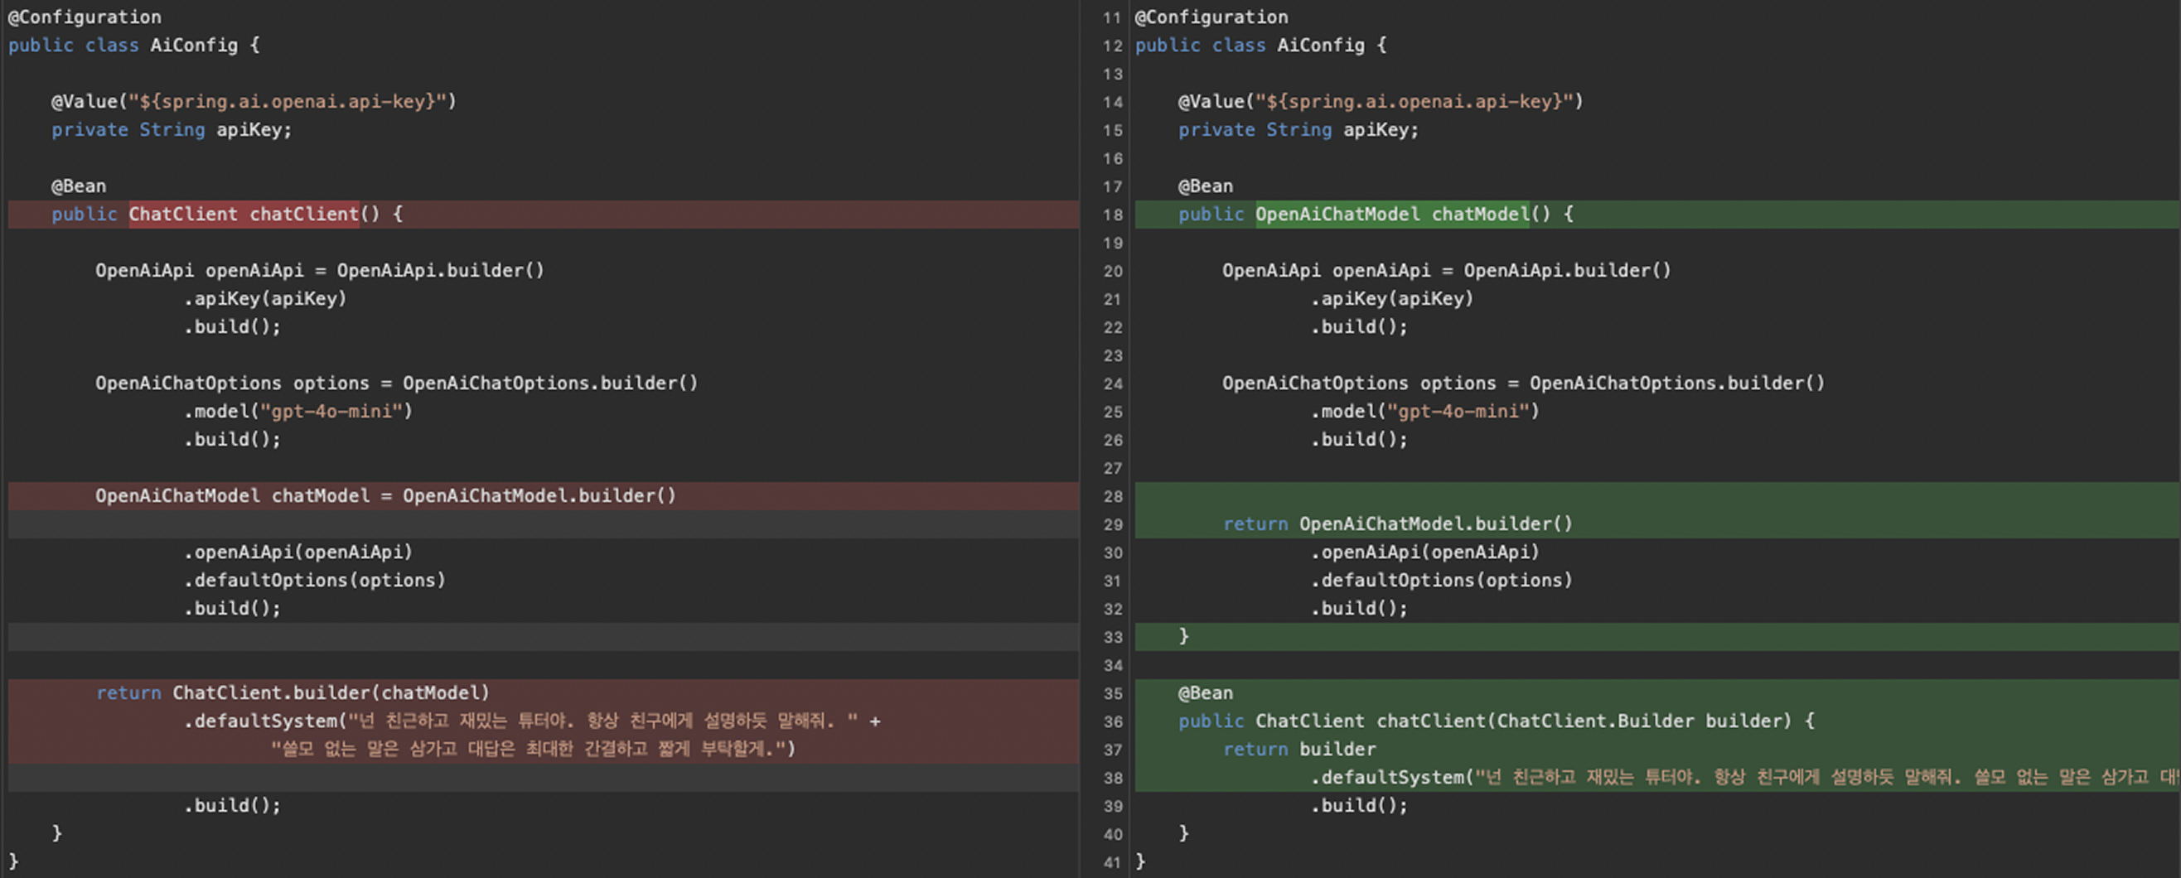Click '.model("gpt-4o-mini")' on right line 25

1425,412
